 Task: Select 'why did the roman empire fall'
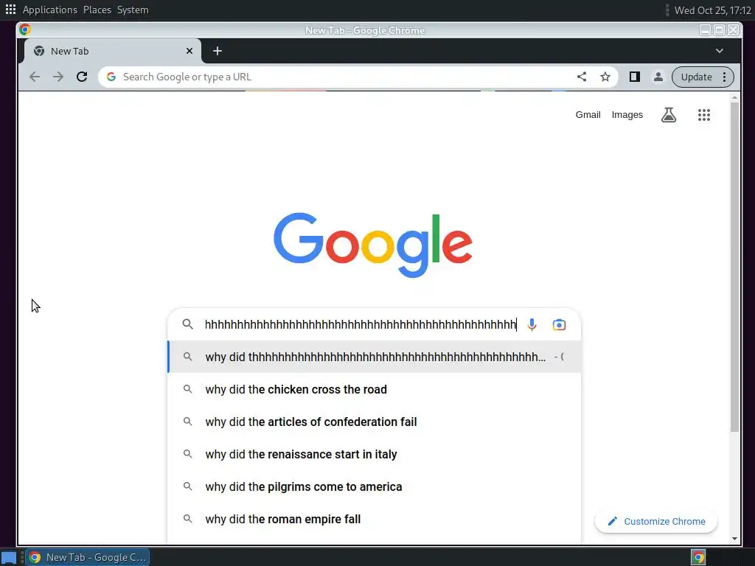click(375, 519)
